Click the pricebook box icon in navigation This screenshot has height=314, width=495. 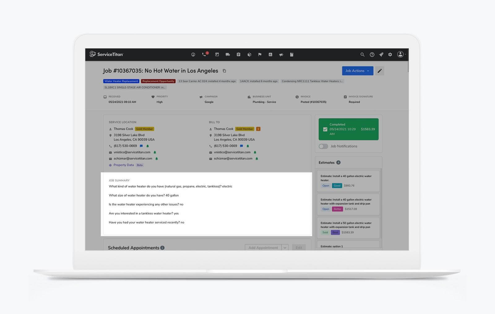click(x=249, y=54)
